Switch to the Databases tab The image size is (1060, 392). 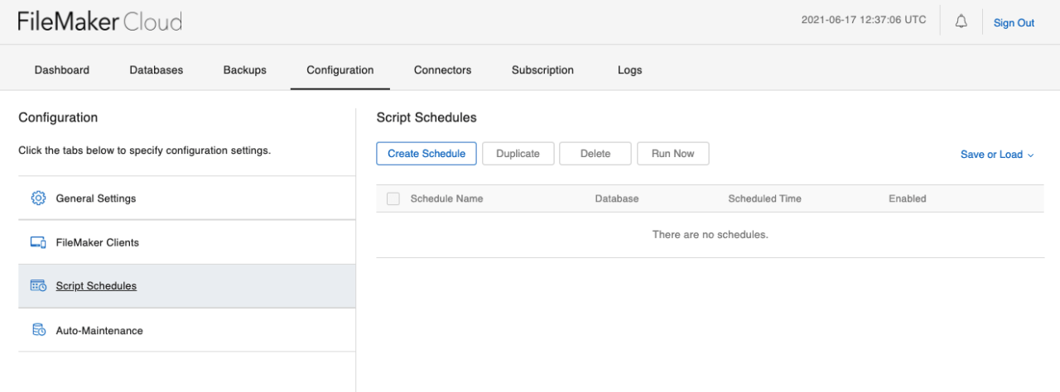click(x=157, y=70)
